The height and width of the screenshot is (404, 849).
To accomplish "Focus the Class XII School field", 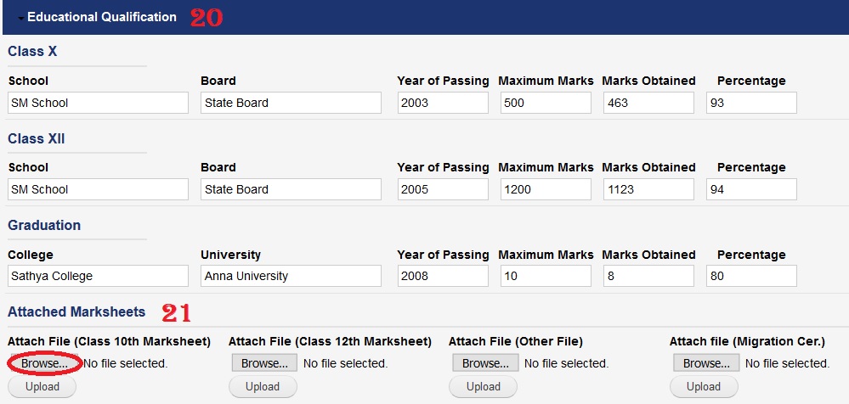I will [98, 189].
